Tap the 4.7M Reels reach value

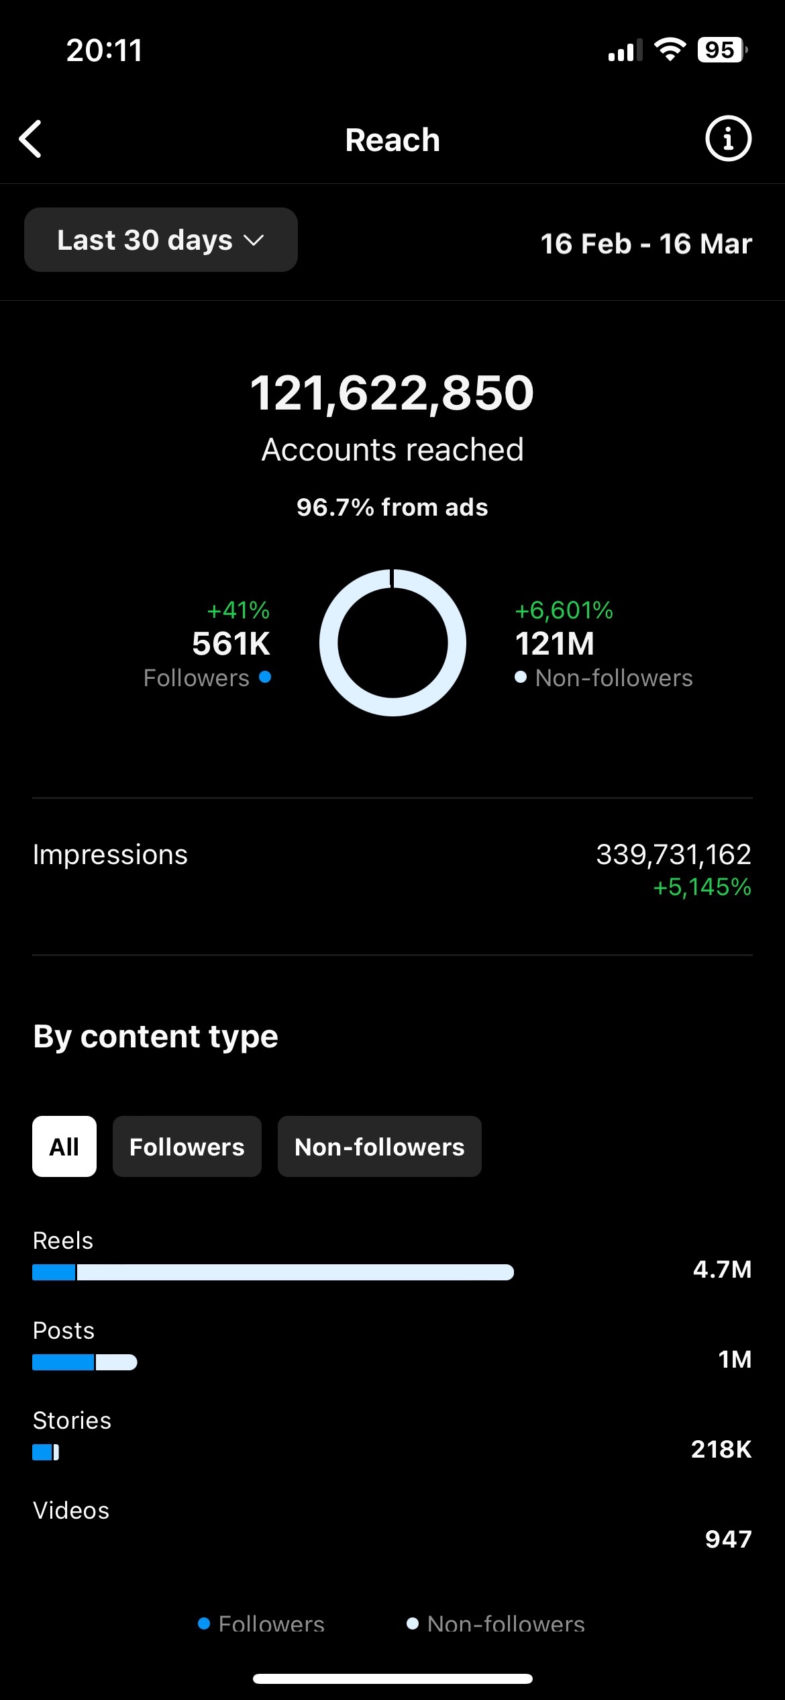[x=722, y=1270]
